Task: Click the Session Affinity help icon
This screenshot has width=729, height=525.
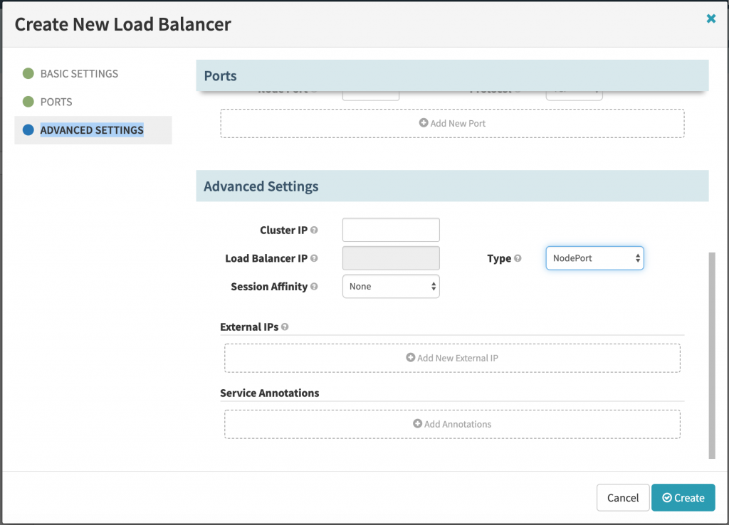Action: point(314,287)
